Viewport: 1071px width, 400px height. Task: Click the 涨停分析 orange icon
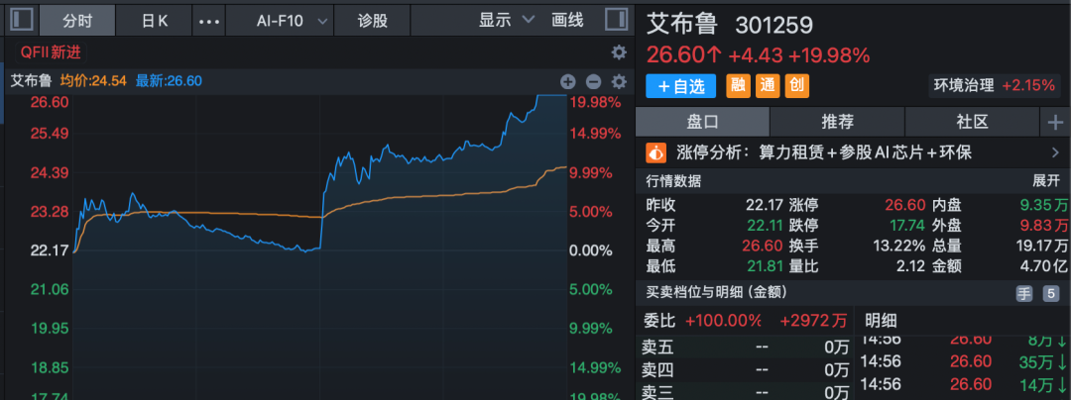pos(655,151)
